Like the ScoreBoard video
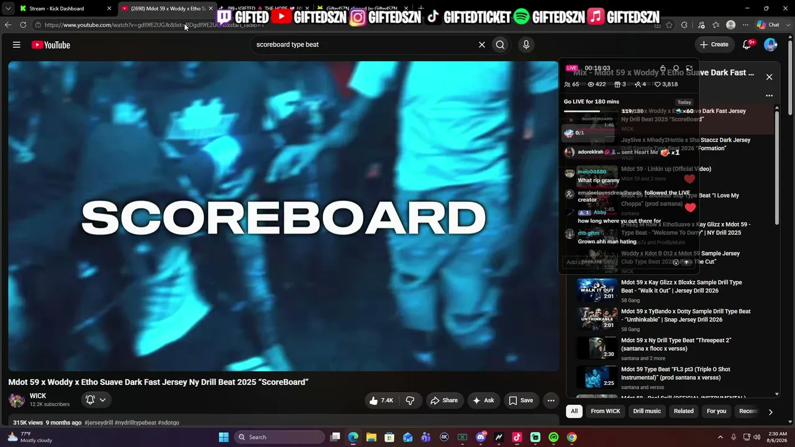This screenshot has height=447, width=795. [381, 400]
